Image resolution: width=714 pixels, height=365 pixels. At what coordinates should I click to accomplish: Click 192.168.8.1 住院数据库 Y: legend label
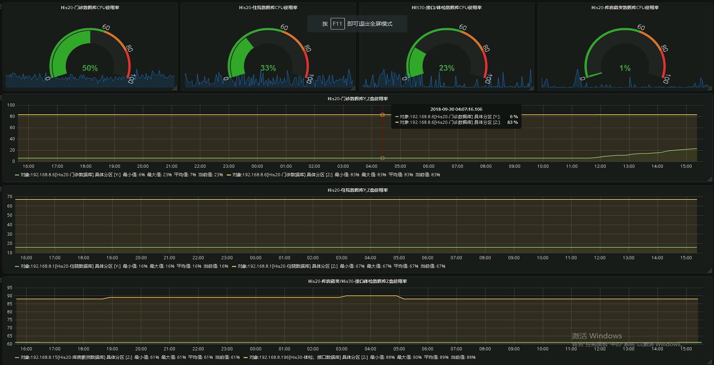click(70, 266)
